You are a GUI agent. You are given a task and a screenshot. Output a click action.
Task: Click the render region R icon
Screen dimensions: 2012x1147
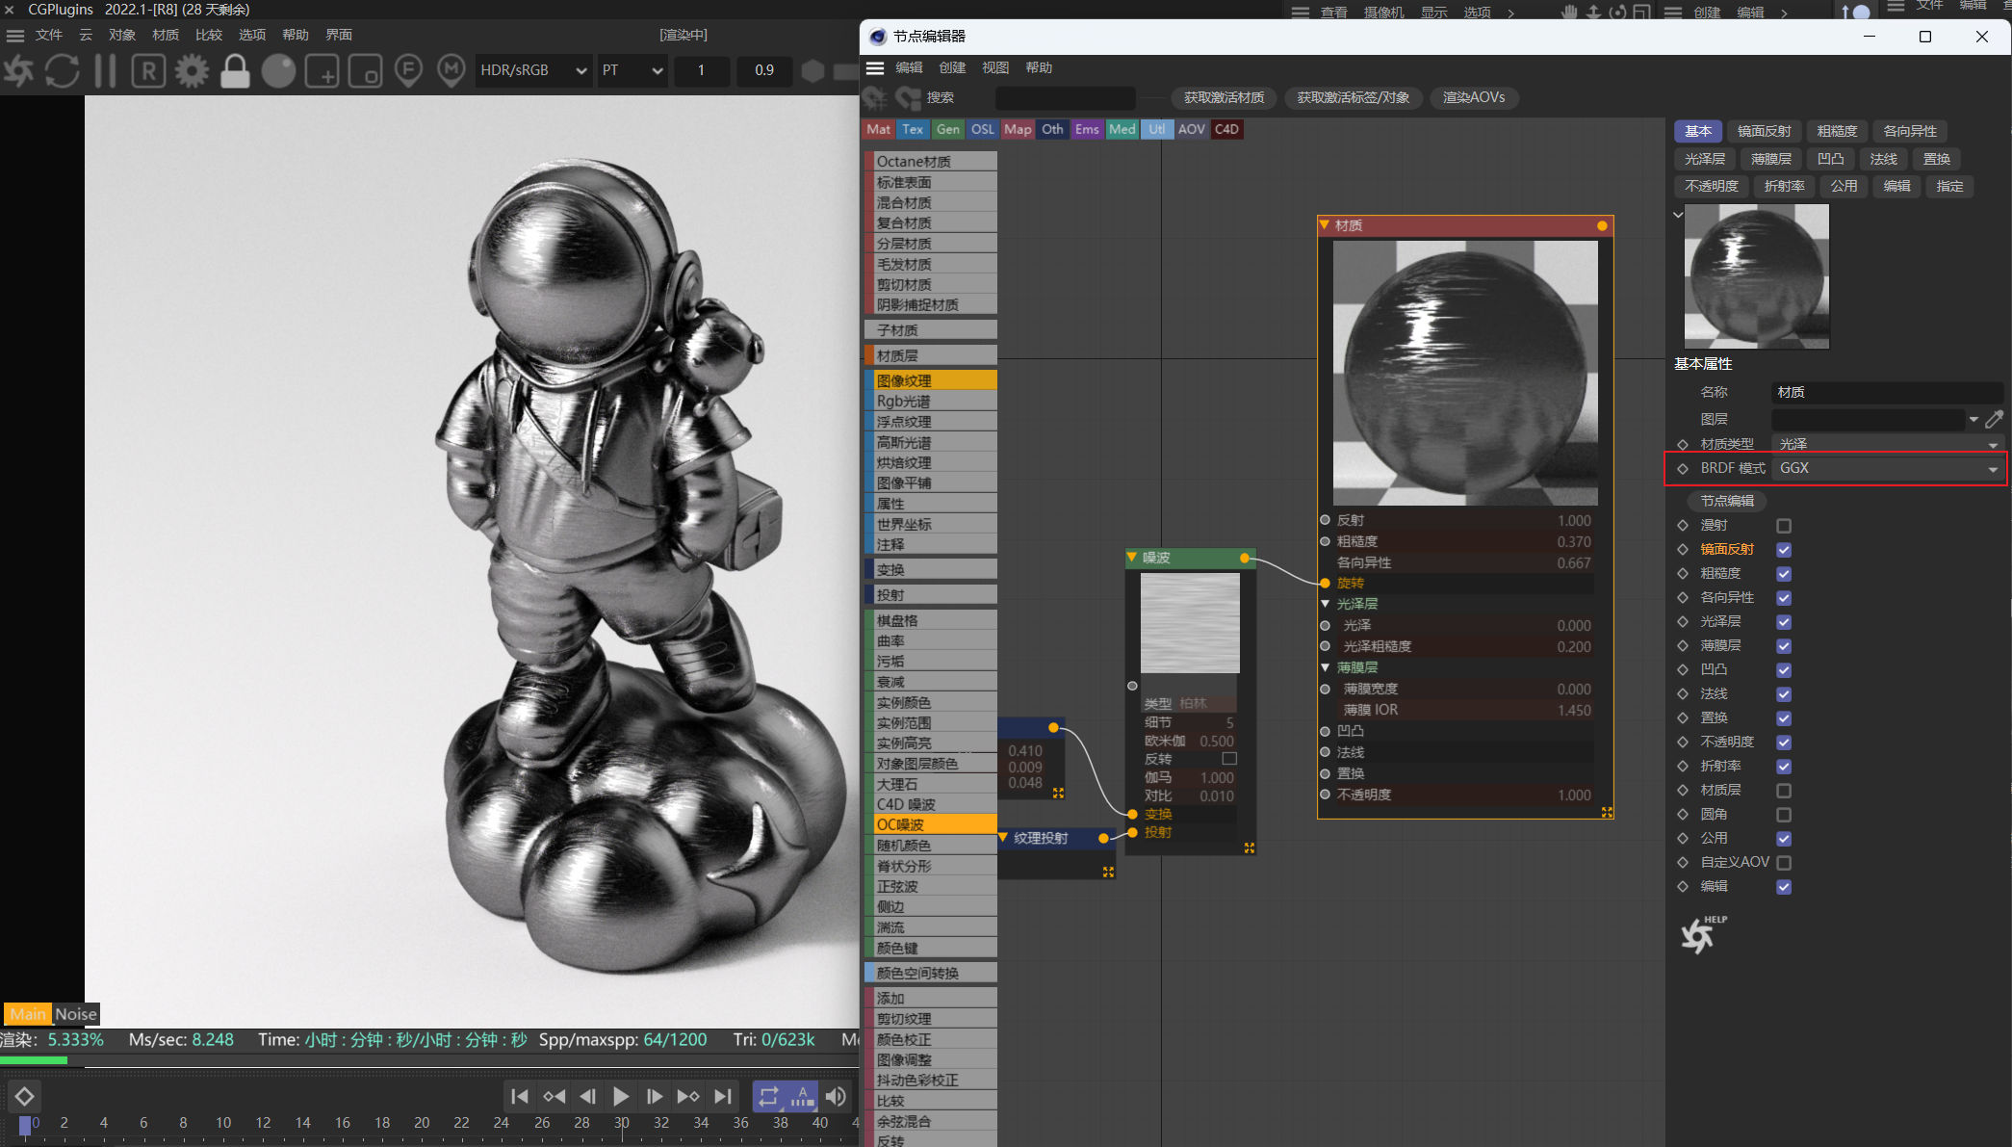[148, 70]
